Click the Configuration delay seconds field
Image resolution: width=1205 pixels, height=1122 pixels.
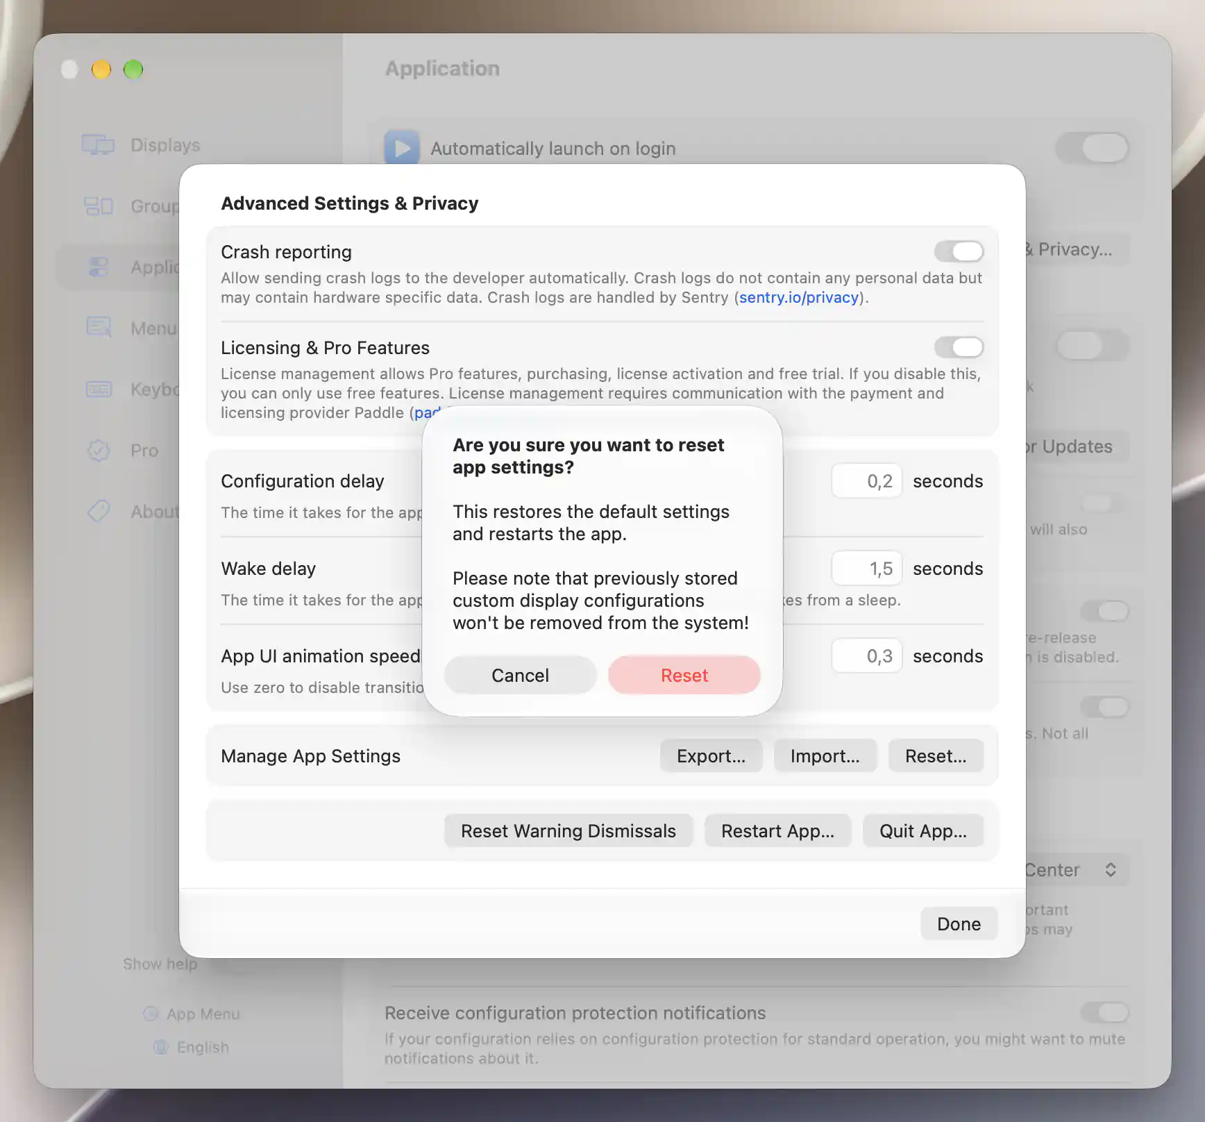866,480
